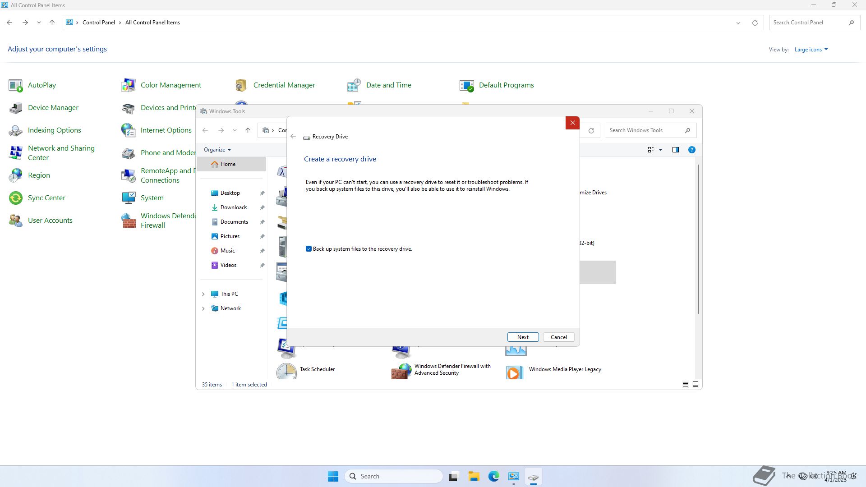Open Credential Manager
This screenshot has width=866, height=487.
tap(275, 85)
